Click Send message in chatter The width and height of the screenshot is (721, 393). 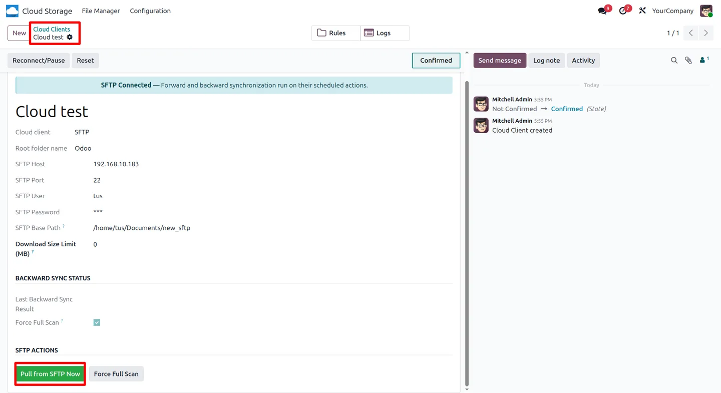click(500, 61)
